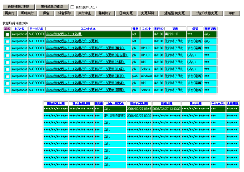Click the 最新情報に更新 button
244x172 pixels.
pos(19,7)
